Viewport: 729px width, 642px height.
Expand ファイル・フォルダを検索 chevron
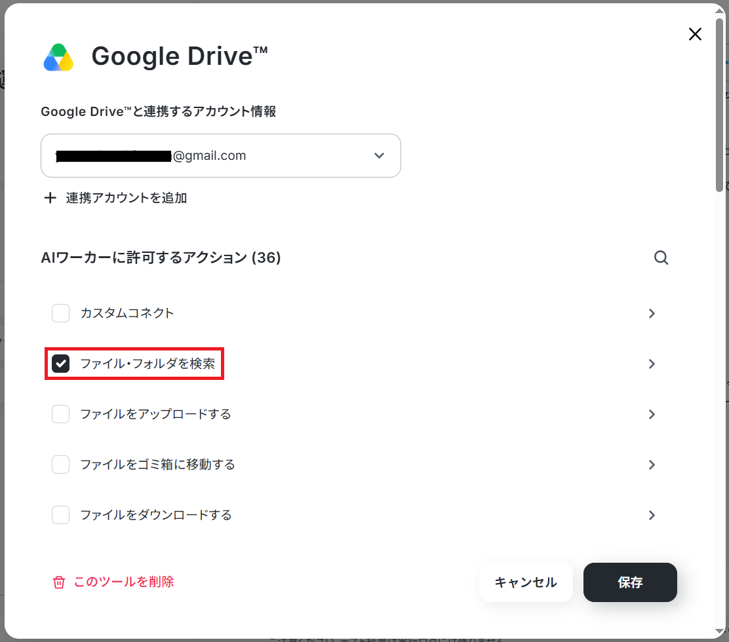pos(652,364)
